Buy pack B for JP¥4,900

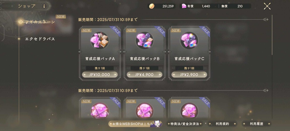(x=144, y=75)
